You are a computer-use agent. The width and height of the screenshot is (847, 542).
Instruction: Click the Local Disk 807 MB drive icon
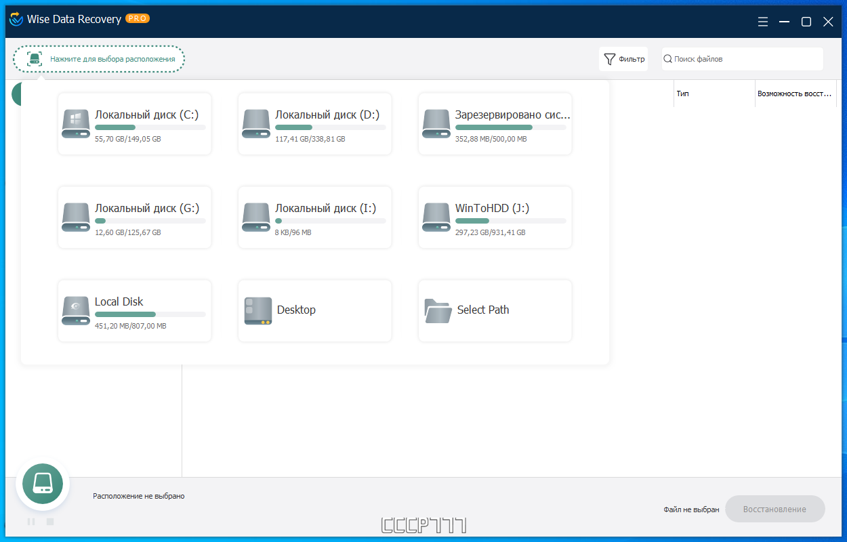coord(75,311)
